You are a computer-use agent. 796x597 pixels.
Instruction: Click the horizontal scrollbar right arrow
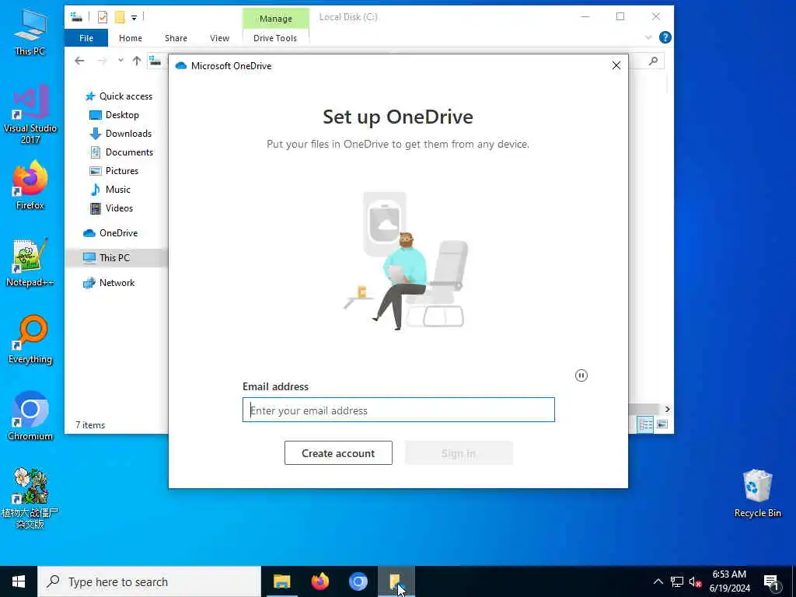point(668,409)
